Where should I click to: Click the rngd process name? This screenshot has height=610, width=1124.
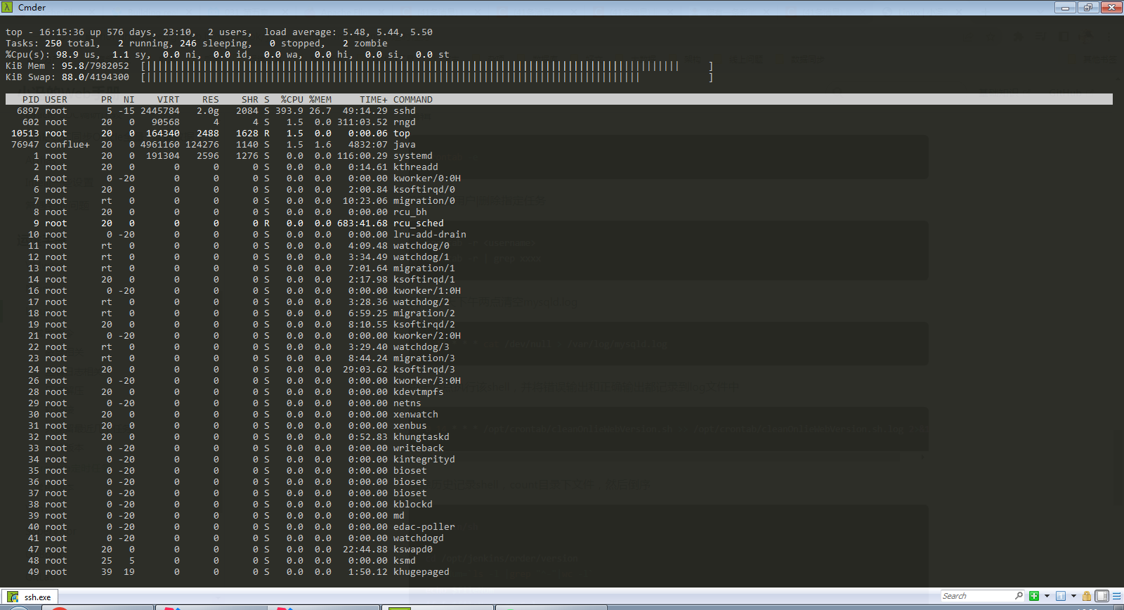tap(405, 122)
